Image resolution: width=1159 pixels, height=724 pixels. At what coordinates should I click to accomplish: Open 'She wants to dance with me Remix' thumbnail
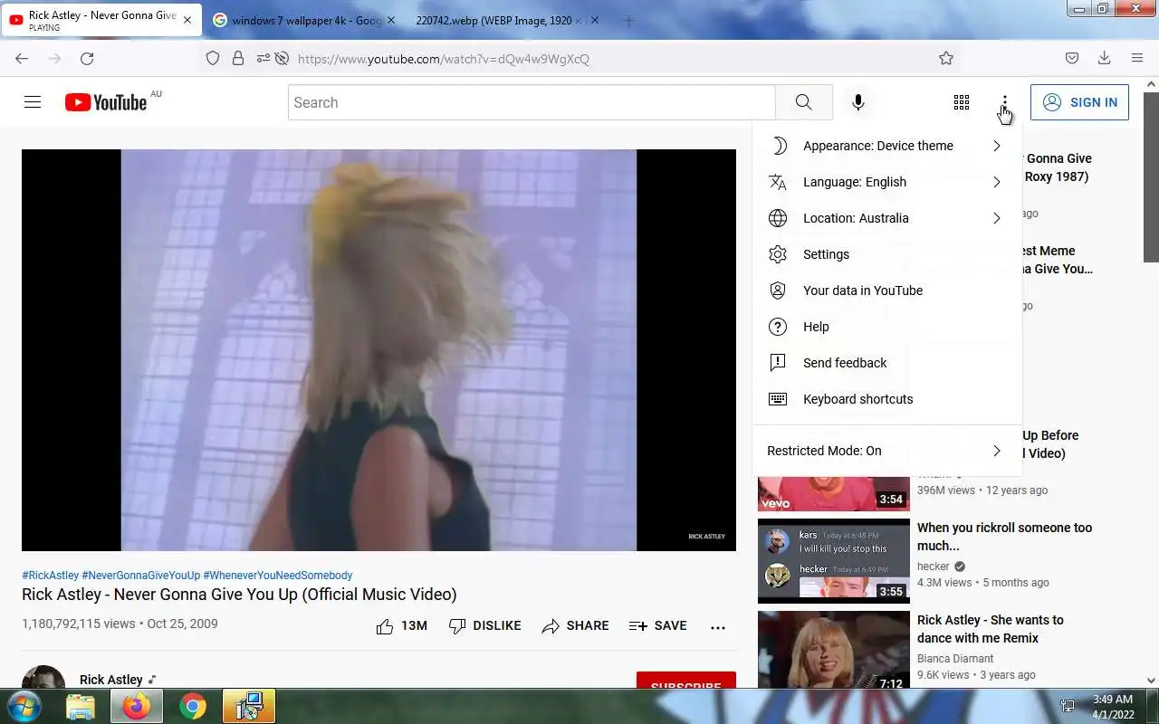(x=834, y=651)
